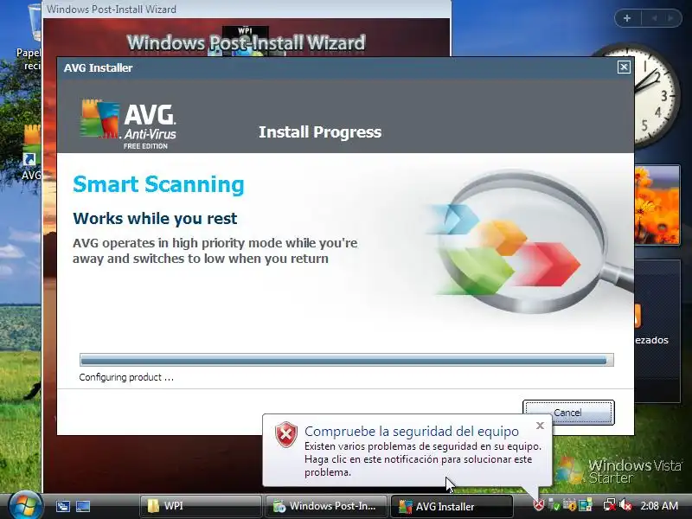Click the Switch between windows quick launch icon
Image resolution: width=692 pixels, height=519 pixels.
[x=62, y=506]
